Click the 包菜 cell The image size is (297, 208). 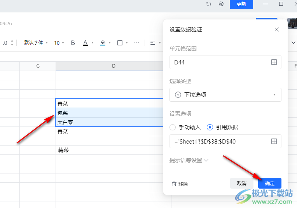point(110,113)
